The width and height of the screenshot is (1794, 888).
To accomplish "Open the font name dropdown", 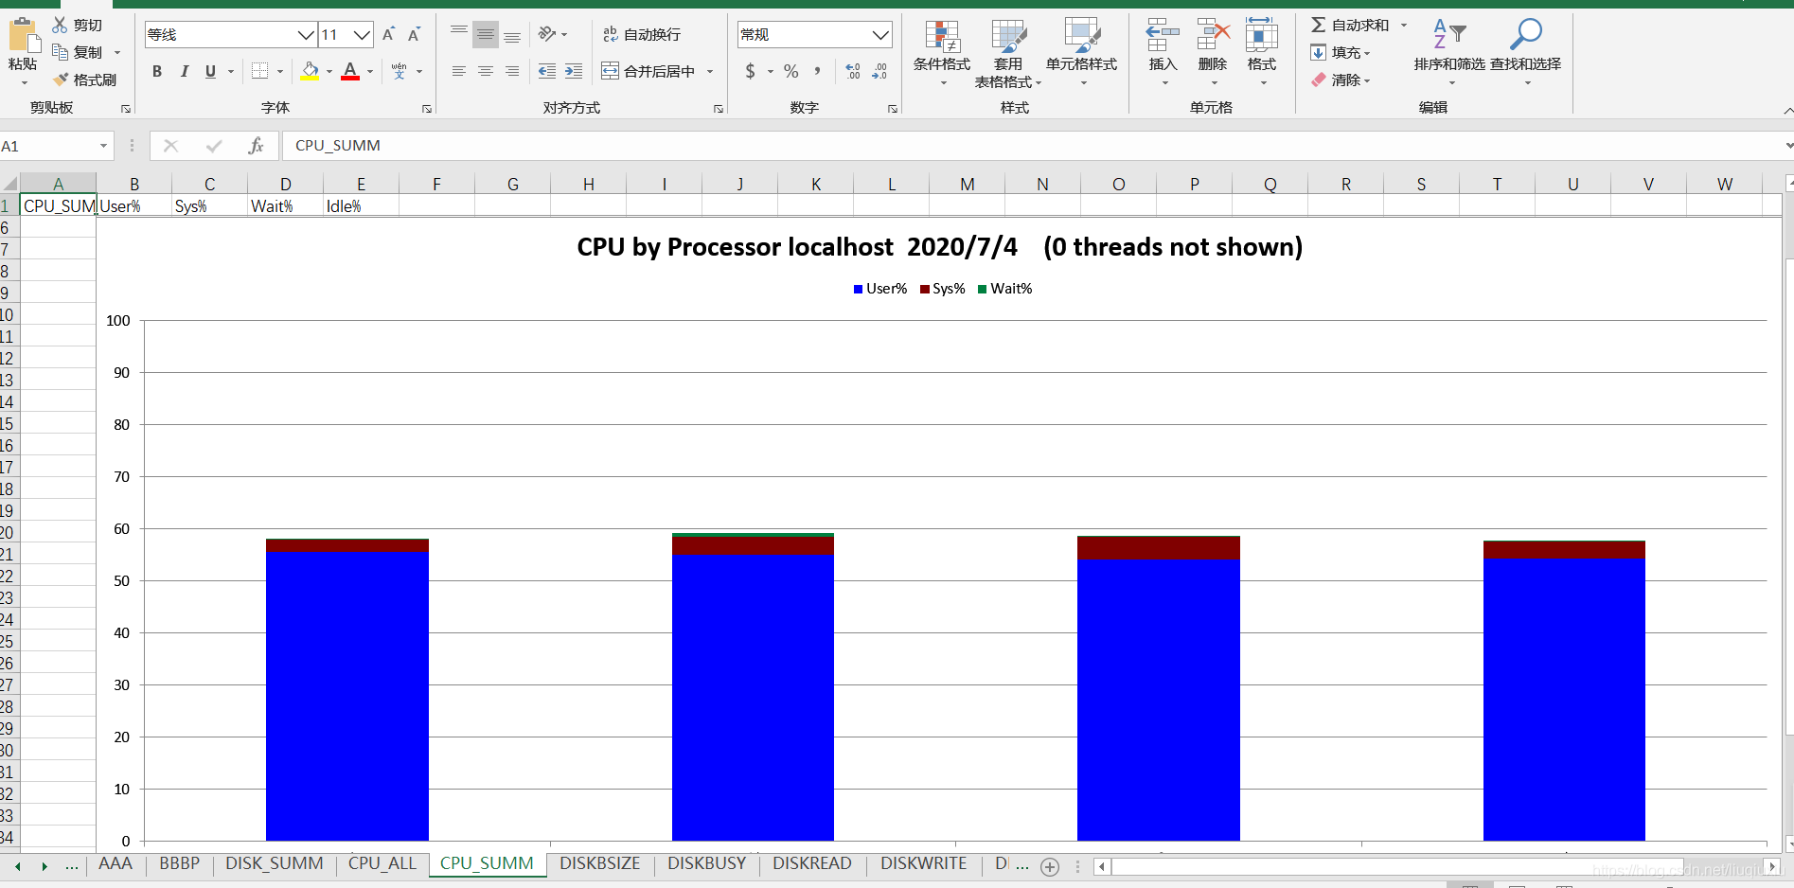I will [306, 35].
